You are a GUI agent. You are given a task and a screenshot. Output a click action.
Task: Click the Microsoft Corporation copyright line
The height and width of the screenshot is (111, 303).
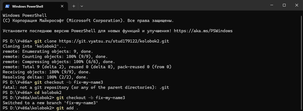click(x=88, y=21)
